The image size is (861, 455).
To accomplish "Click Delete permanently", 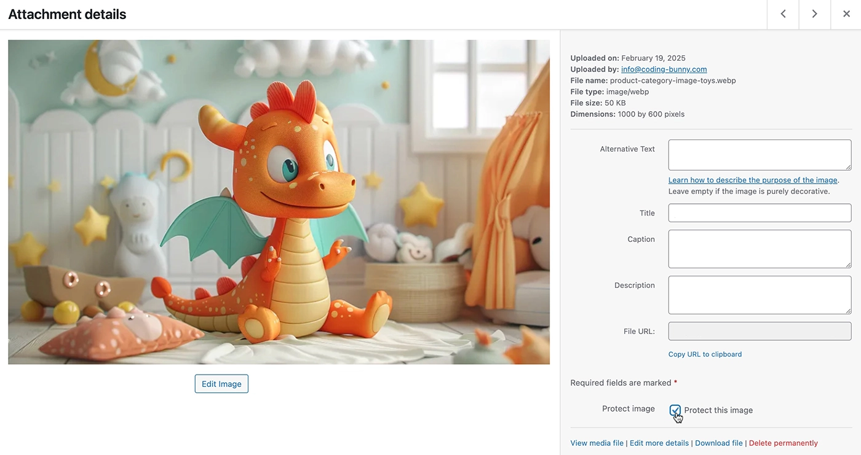I will [x=784, y=443].
